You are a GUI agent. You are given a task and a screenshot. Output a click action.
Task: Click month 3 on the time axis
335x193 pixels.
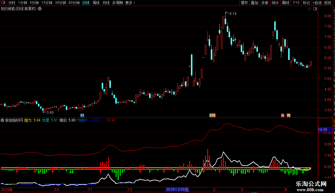tap(242, 189)
